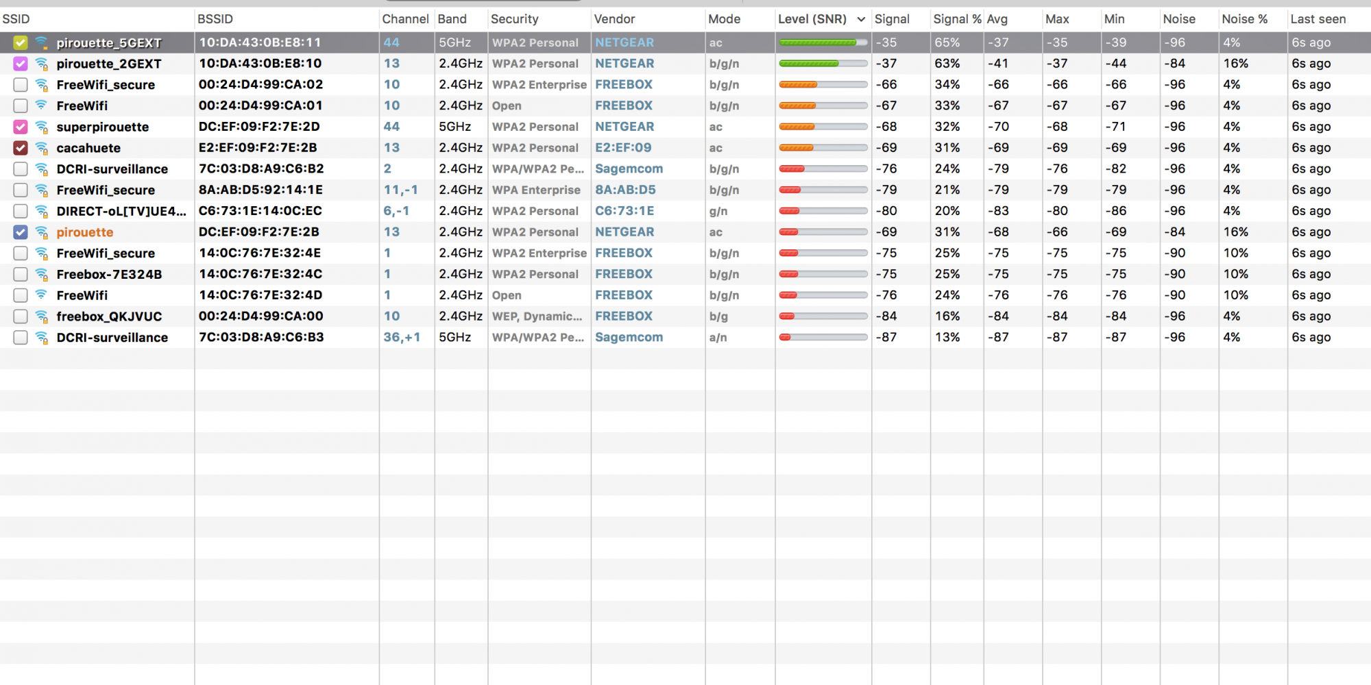Check the Freebox-7E324B checkbox
Screen dimensions: 1371x685
(21, 274)
